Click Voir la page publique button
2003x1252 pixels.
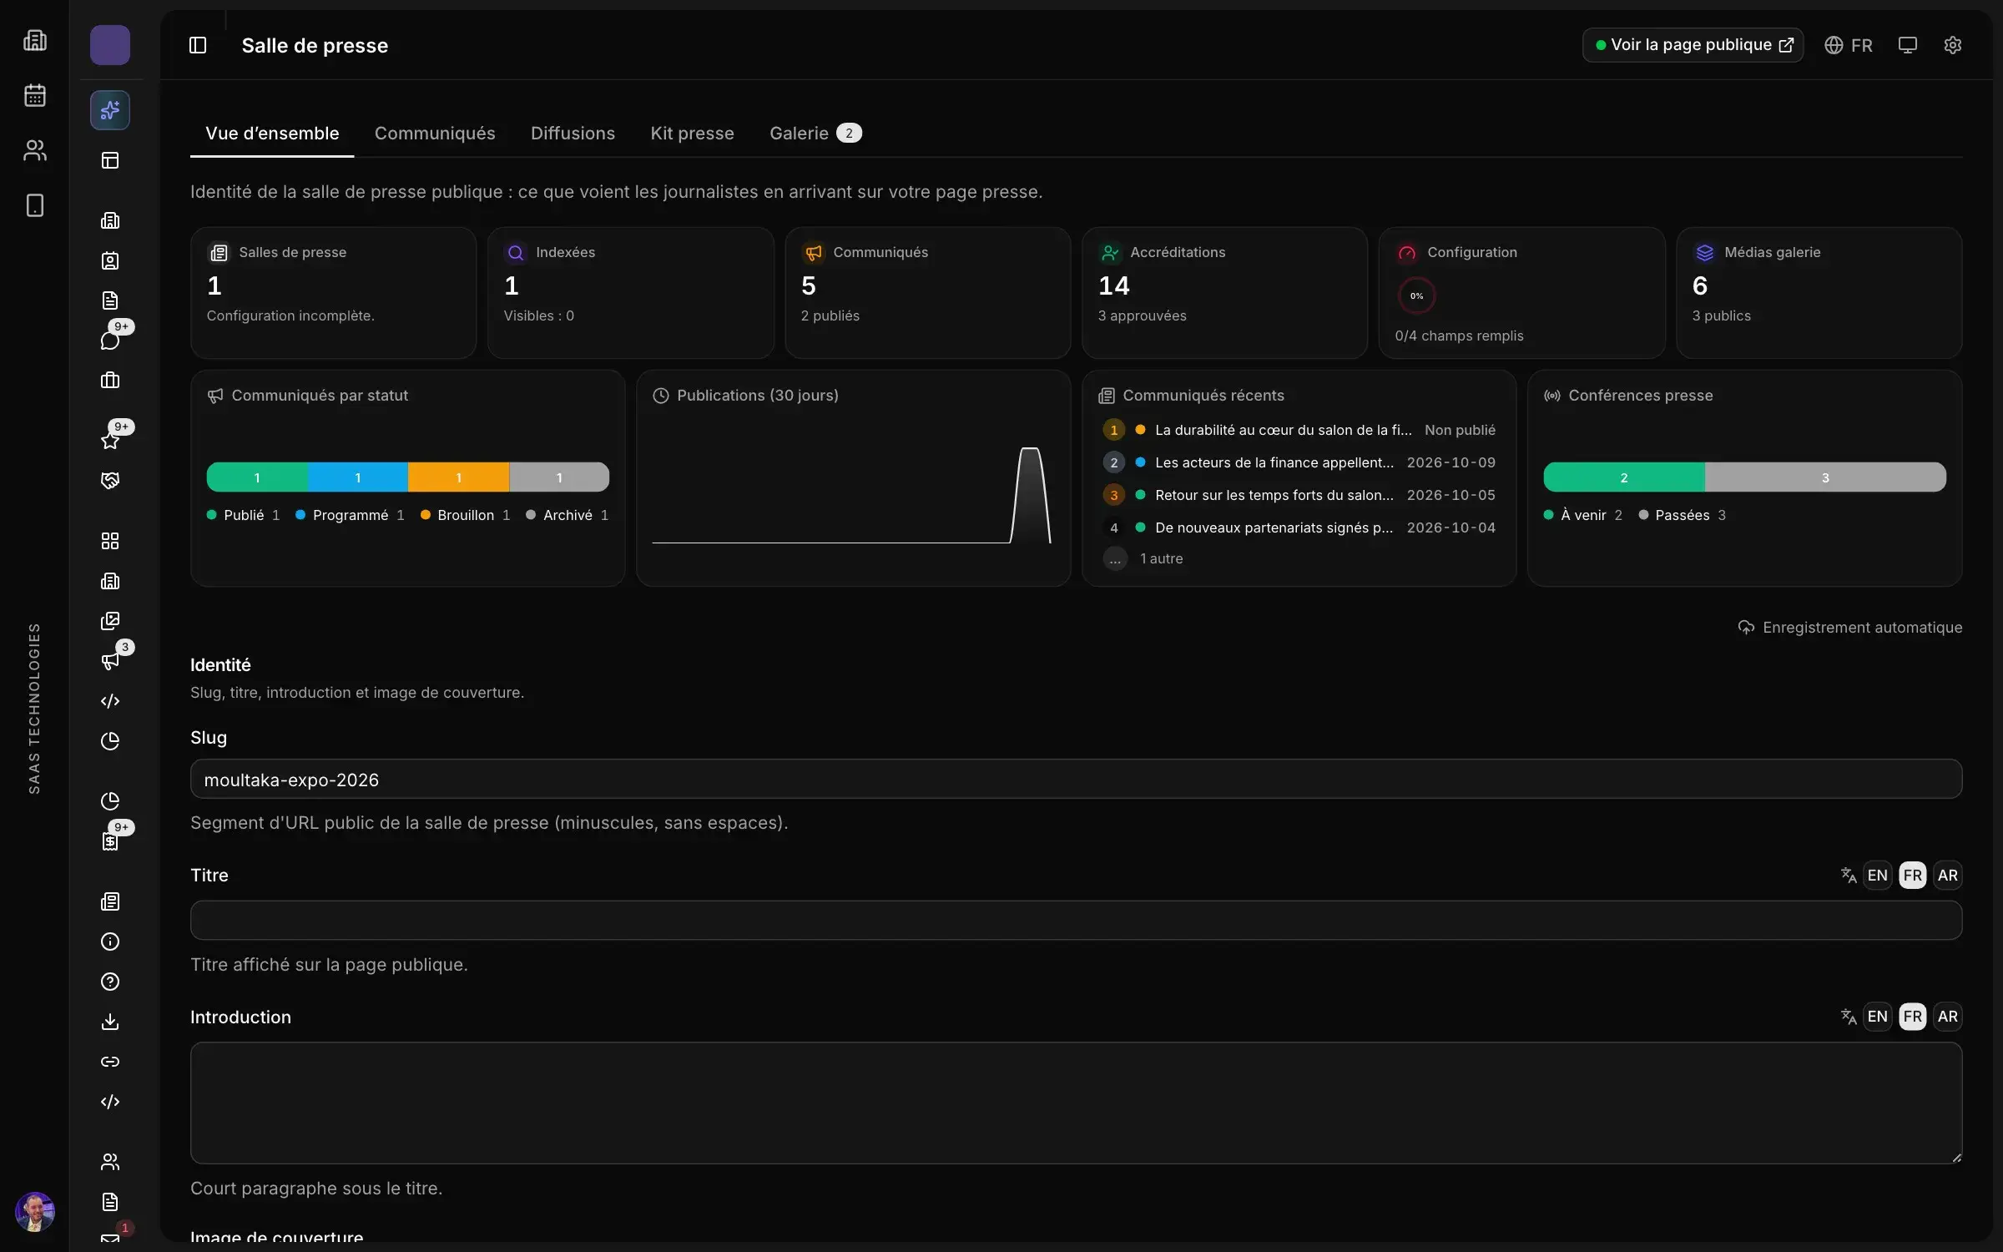click(1693, 45)
